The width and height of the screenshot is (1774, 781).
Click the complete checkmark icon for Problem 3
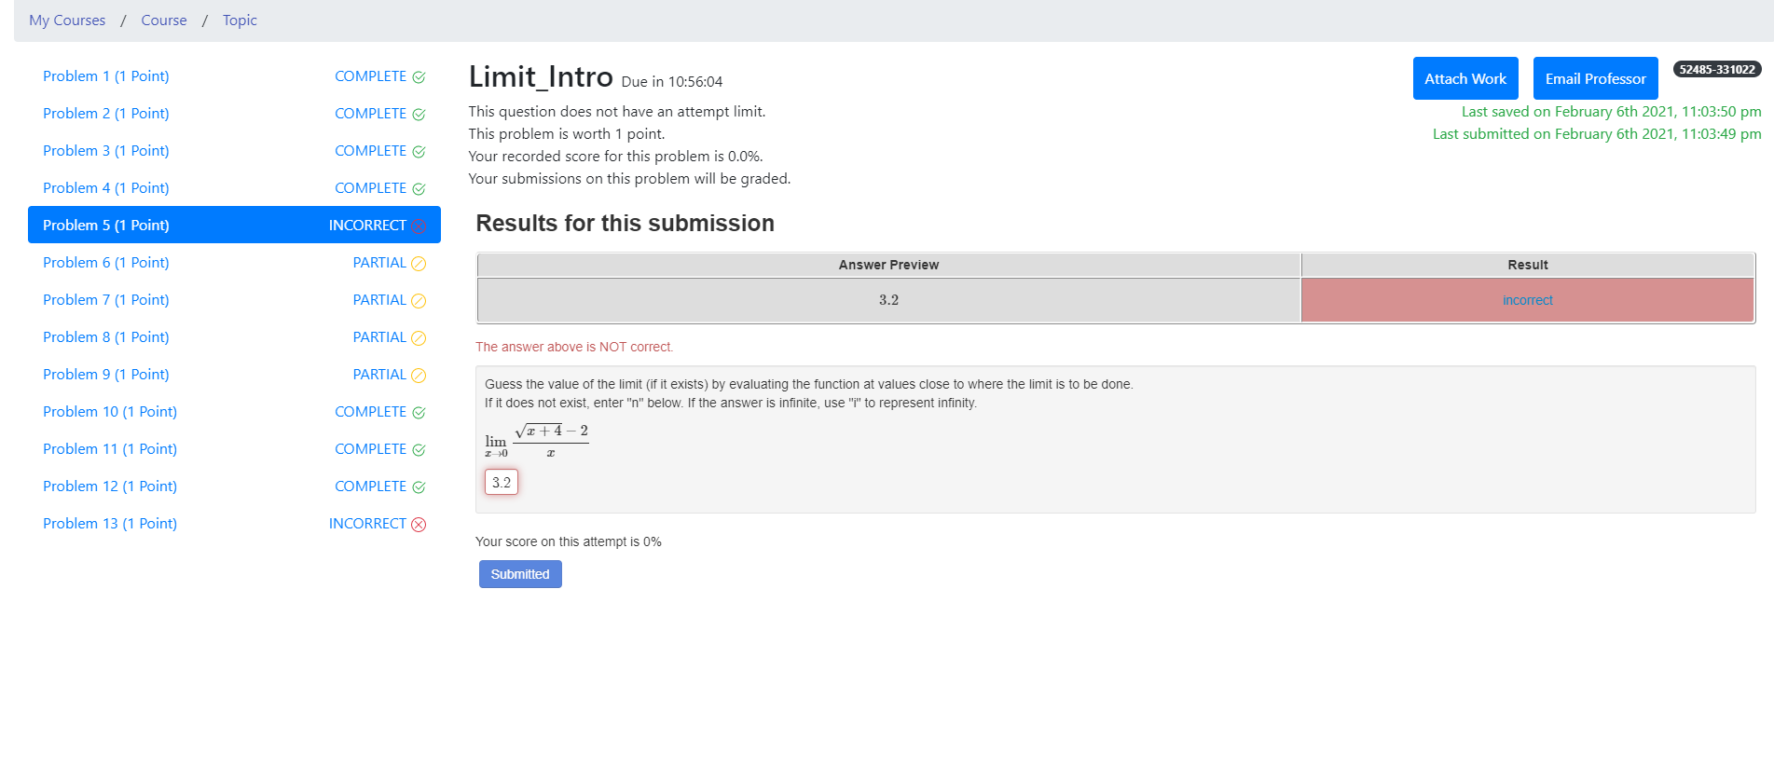pos(419,152)
